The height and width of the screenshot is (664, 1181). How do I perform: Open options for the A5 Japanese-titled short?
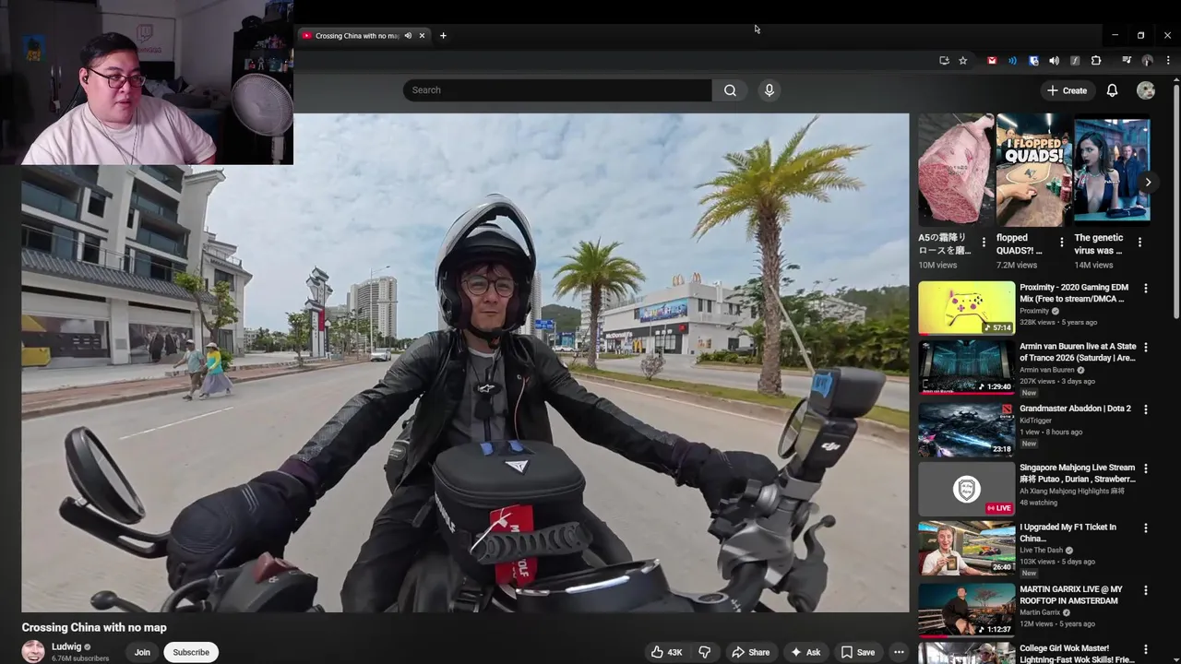pyautogui.click(x=984, y=243)
